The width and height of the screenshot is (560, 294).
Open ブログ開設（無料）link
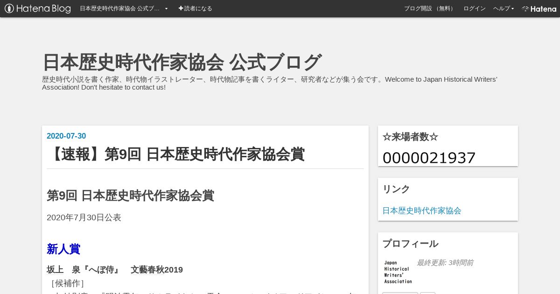[x=429, y=8]
